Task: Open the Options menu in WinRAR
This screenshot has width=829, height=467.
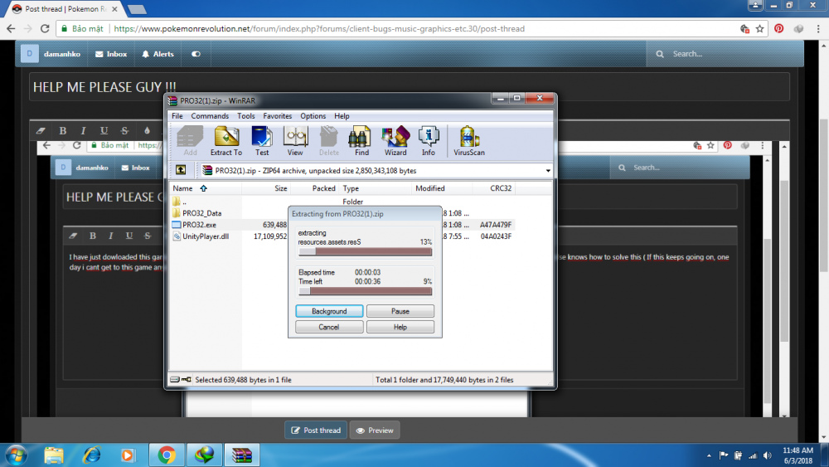Action: tap(313, 116)
